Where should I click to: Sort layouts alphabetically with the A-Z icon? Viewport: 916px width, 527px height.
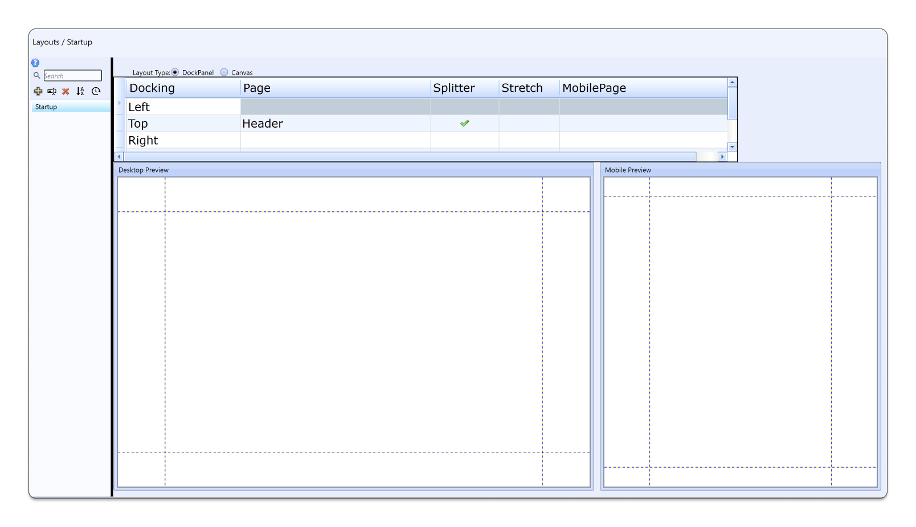click(x=80, y=91)
